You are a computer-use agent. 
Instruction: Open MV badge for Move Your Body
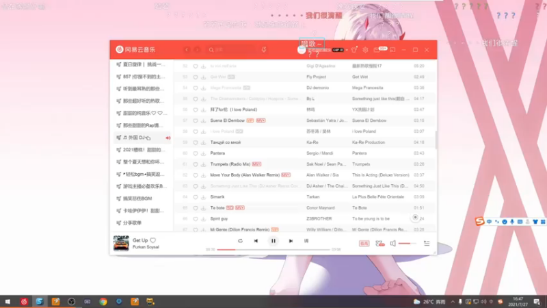click(x=286, y=175)
